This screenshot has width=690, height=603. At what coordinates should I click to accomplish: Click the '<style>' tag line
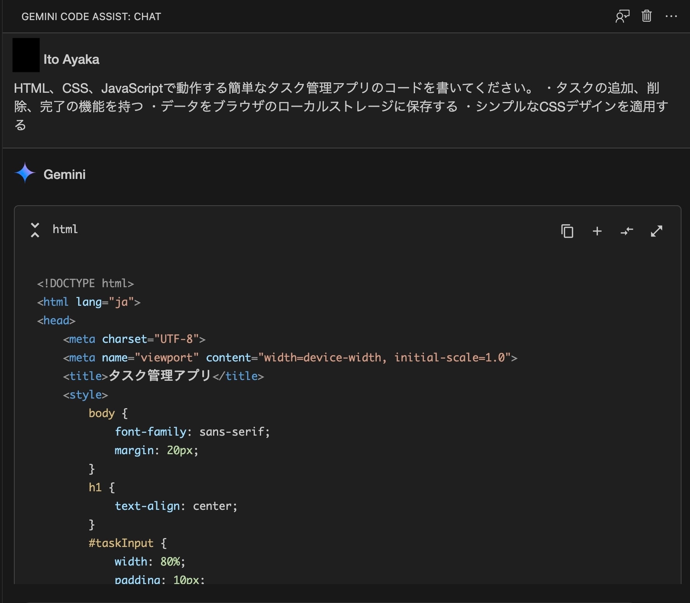point(85,395)
